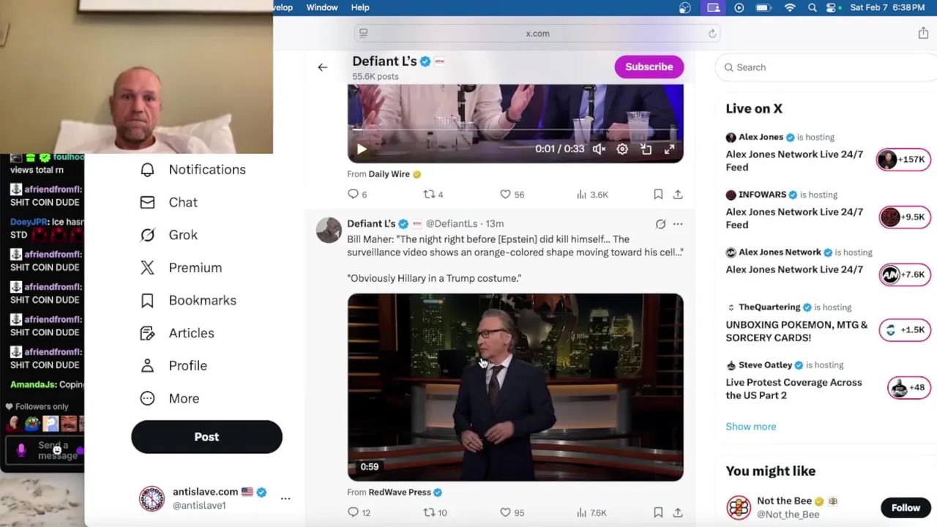Play the Bill Maher video thumbnail
This screenshot has width=937, height=527.
coord(515,387)
